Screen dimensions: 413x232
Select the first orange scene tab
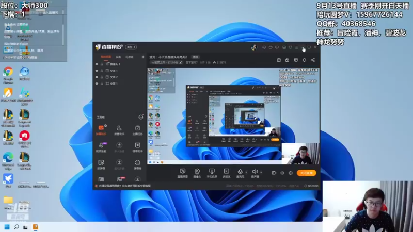tap(106, 57)
